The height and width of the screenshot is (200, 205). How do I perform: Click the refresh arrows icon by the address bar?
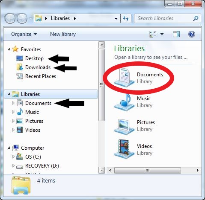[126, 18]
